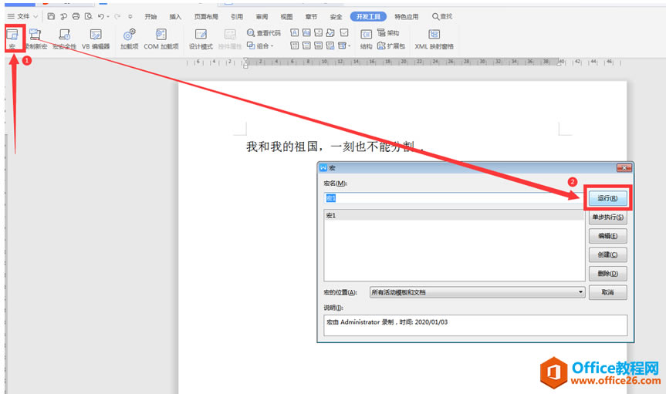Click the undo arrow icon
Image resolution: width=666 pixels, height=394 pixels.
[x=100, y=16]
